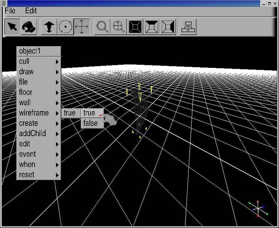Expand the draw submenu
The width and height of the screenshot is (279, 228).
point(39,72)
